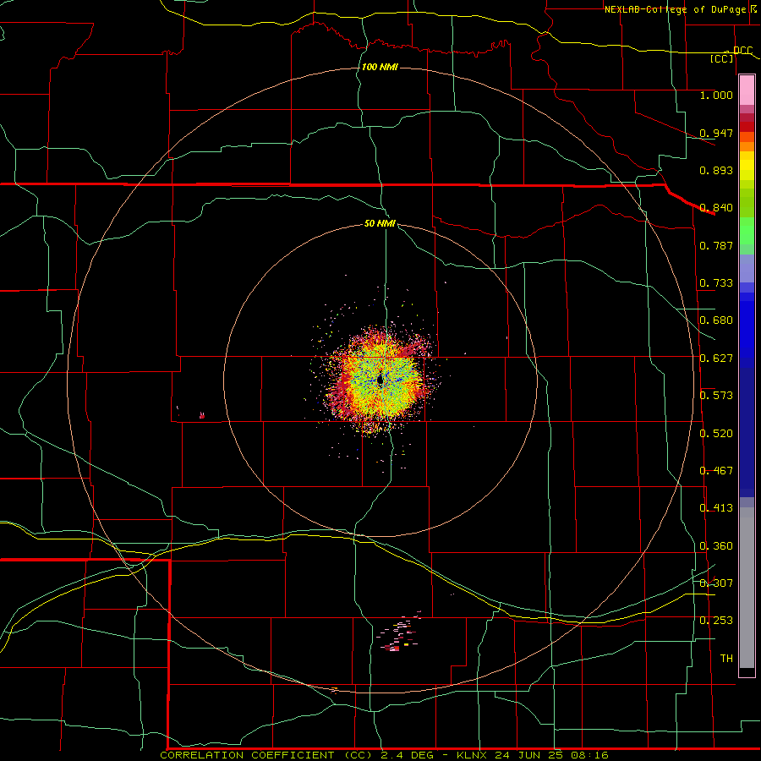
Task: Click the 0.467 scale value
Action: 716,471
